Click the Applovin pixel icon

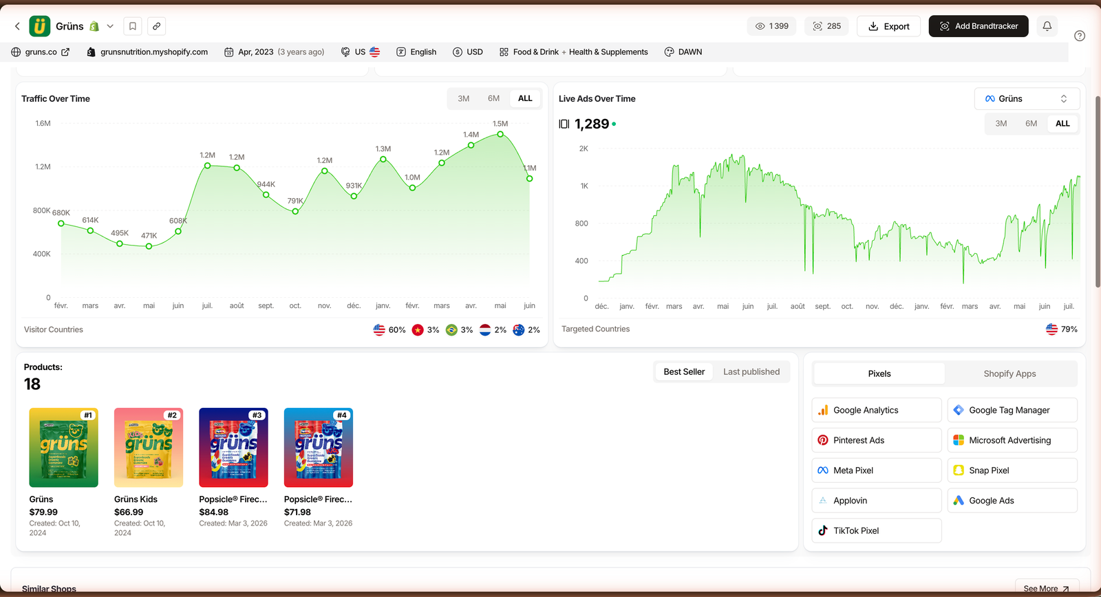823,501
